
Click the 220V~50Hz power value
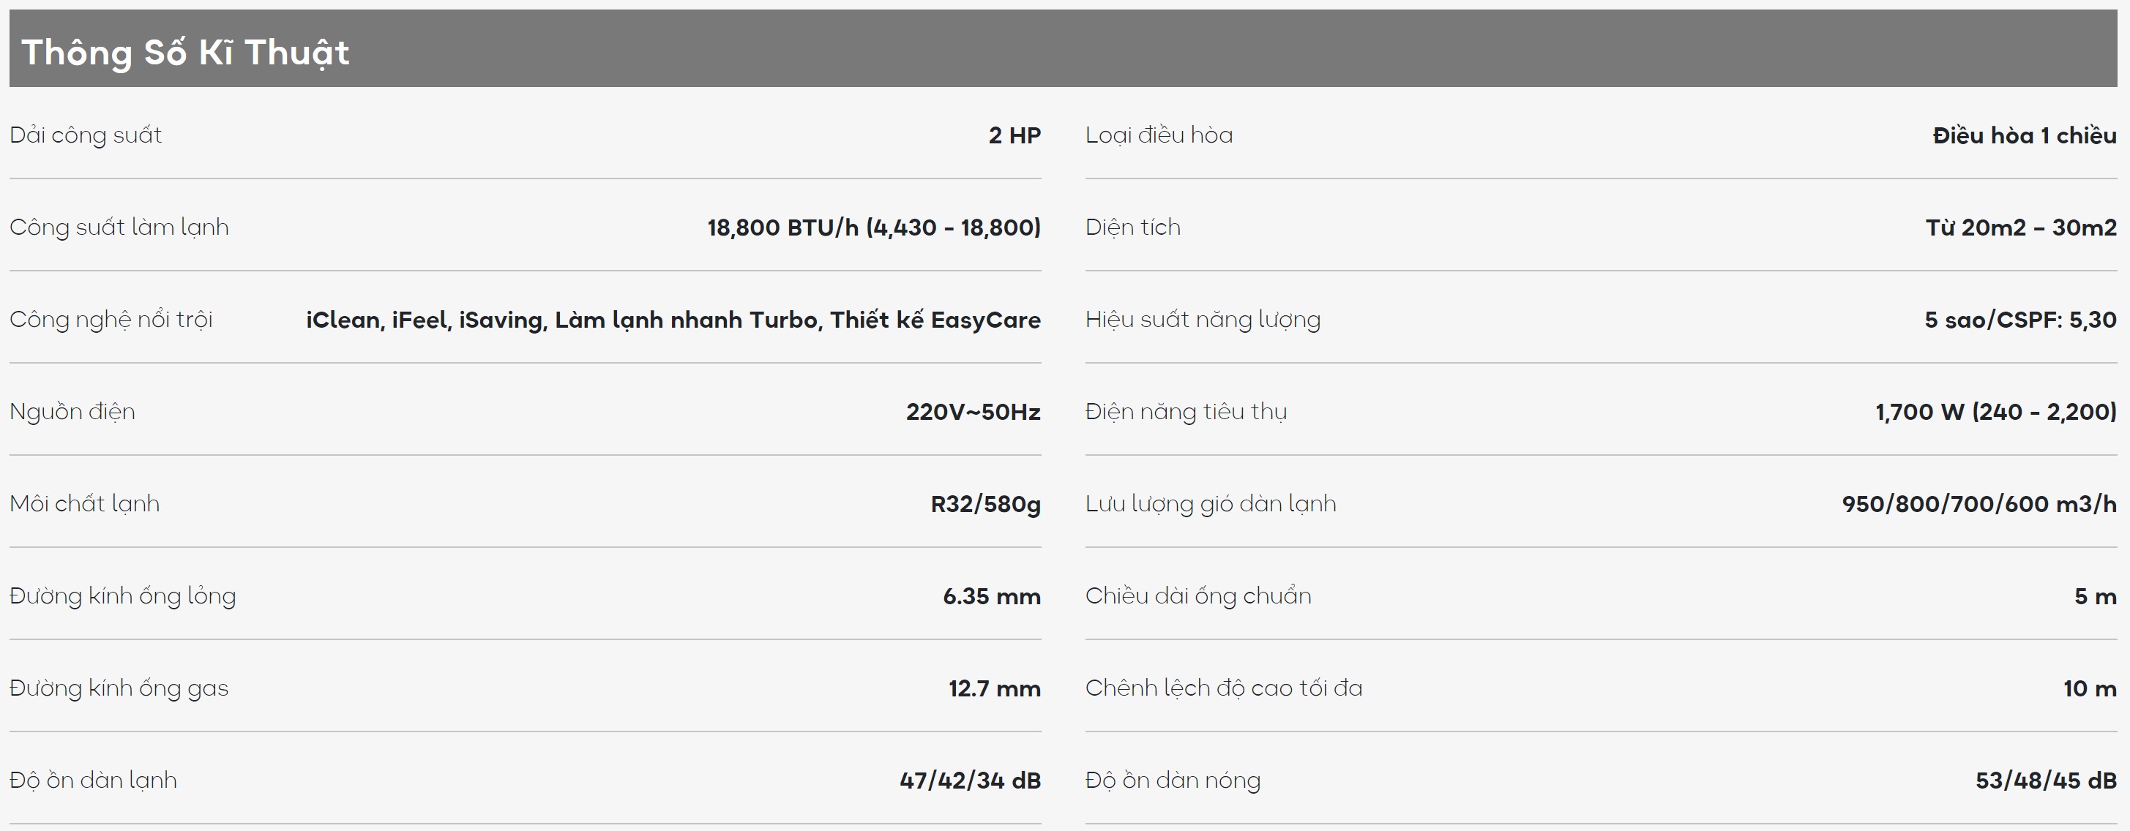pos(972,411)
